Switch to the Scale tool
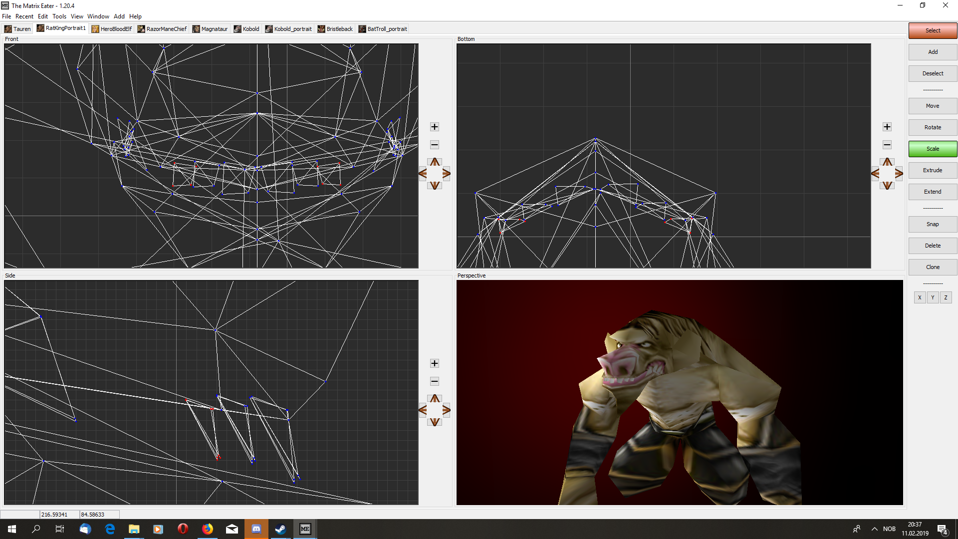 [x=933, y=149]
